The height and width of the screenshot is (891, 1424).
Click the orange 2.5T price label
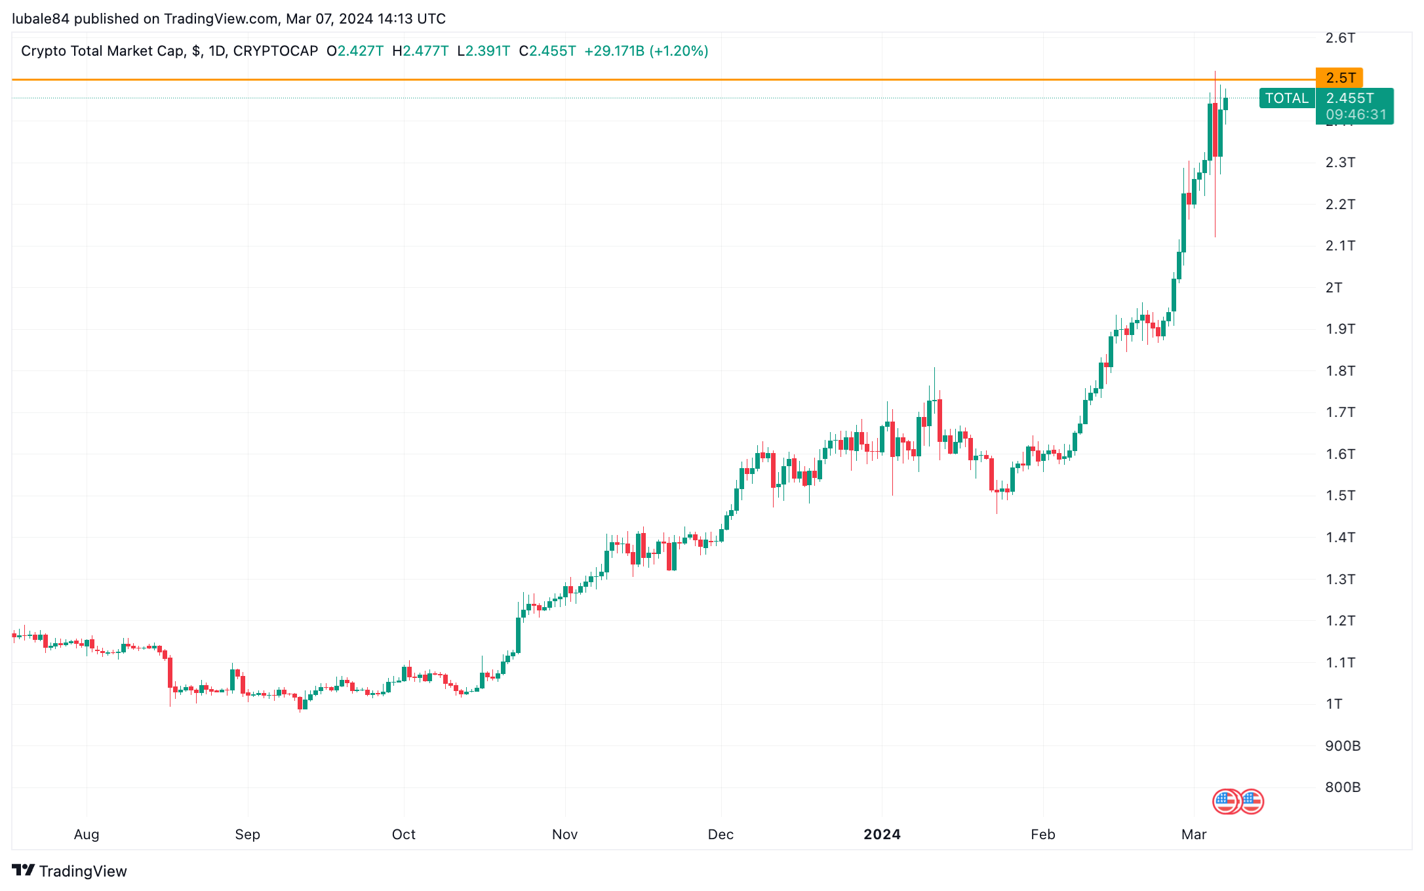pyautogui.click(x=1339, y=77)
